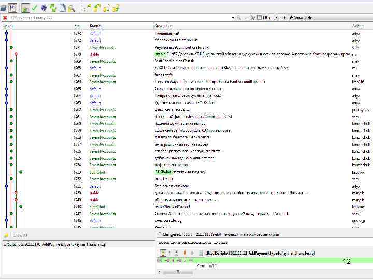The height and width of the screenshot is (280, 373).
Task: Open the synchronize globe icon
Action: coord(44,8)
